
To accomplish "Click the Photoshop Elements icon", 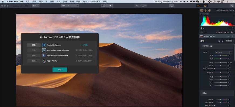I will tap(44, 56).
